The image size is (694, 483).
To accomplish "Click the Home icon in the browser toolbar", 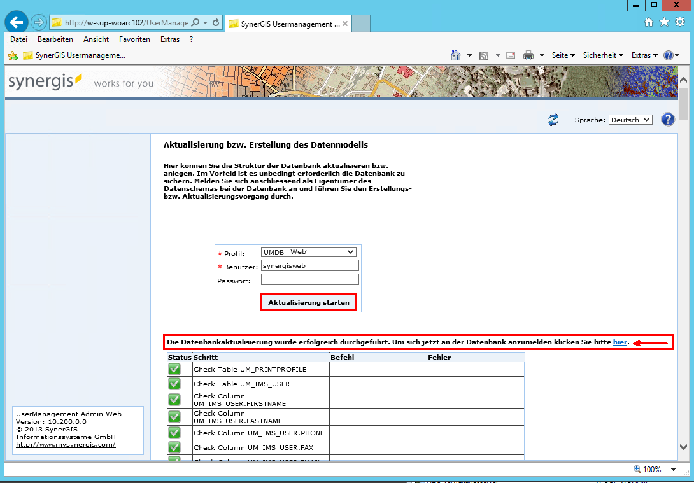I will tap(648, 21).
